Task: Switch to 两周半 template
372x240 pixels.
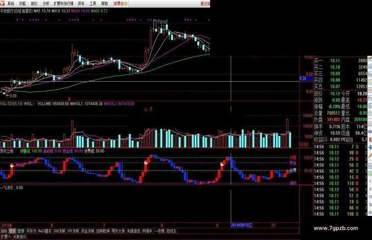Action: [x=147, y=231]
